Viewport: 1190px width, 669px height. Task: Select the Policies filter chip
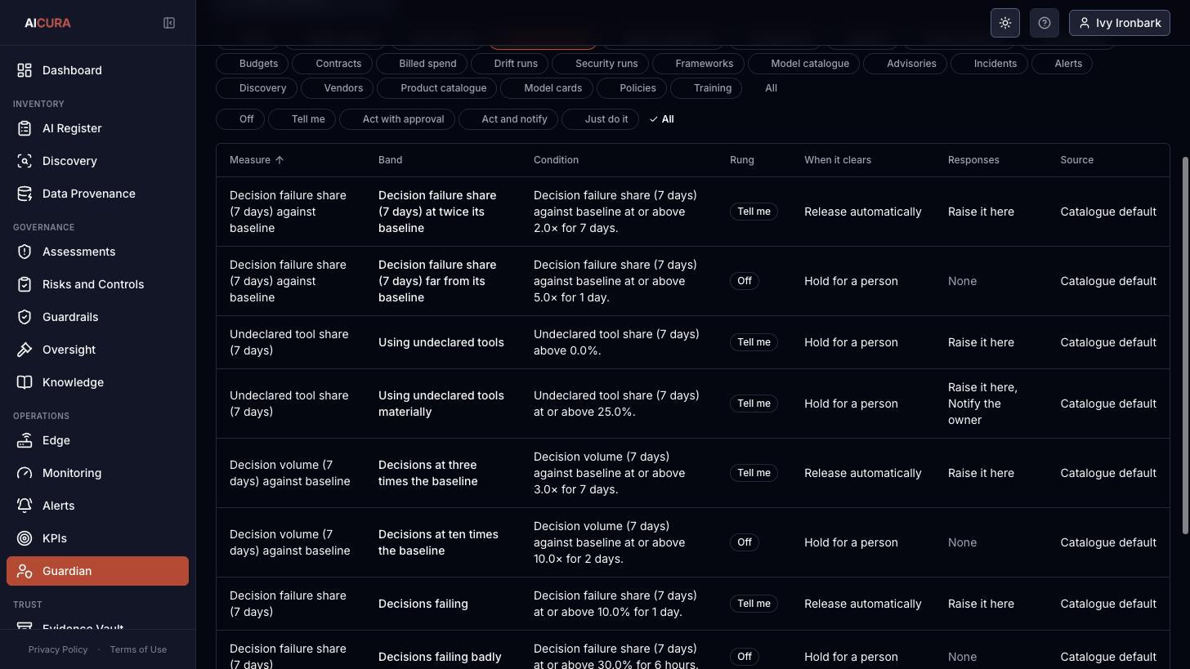(631, 88)
